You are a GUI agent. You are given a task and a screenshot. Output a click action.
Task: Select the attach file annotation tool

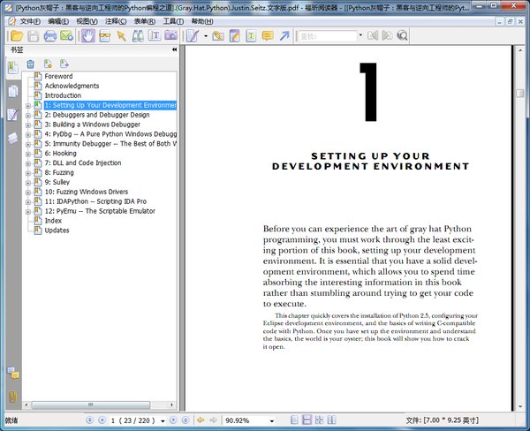point(218,35)
